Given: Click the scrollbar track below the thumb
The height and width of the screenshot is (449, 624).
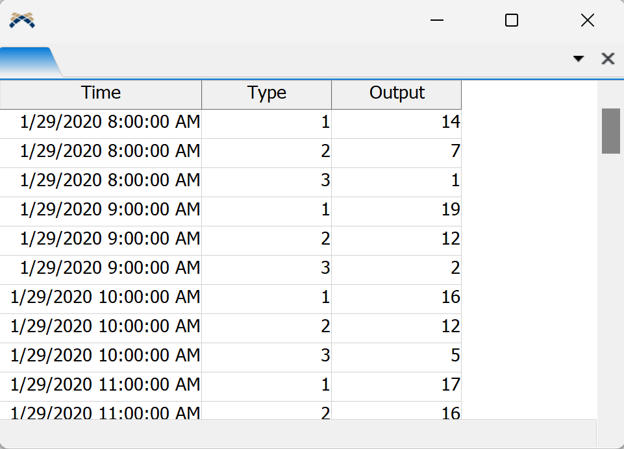Looking at the screenshot, I should pyautogui.click(x=610, y=292).
